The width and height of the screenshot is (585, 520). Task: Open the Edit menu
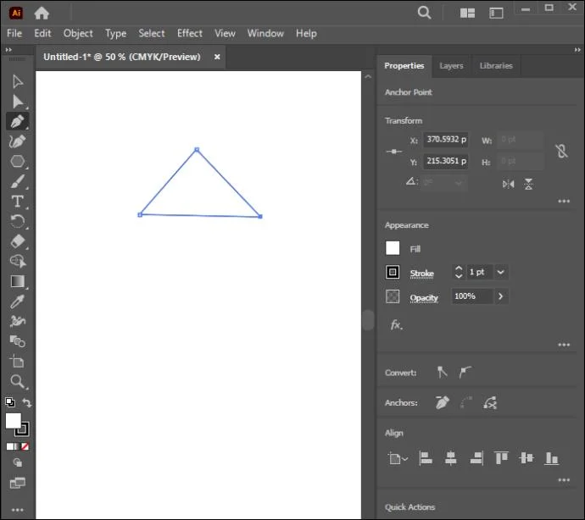pyautogui.click(x=42, y=33)
